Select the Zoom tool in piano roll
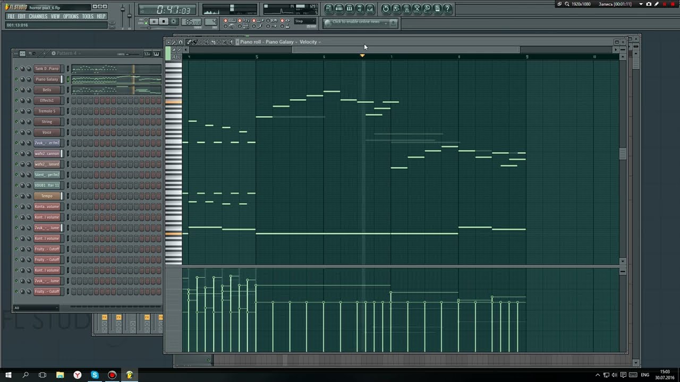680x382 pixels. (225, 42)
